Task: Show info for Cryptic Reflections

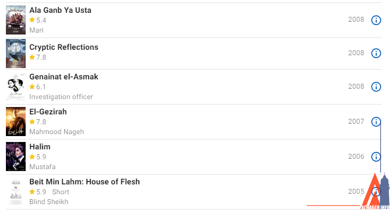Action: [376, 53]
